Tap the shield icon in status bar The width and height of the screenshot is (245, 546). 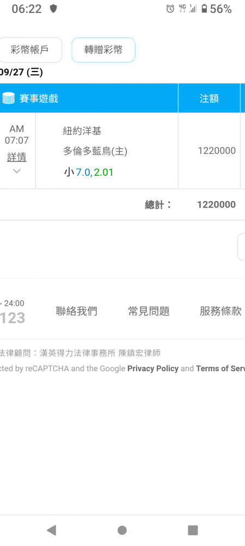click(x=53, y=9)
